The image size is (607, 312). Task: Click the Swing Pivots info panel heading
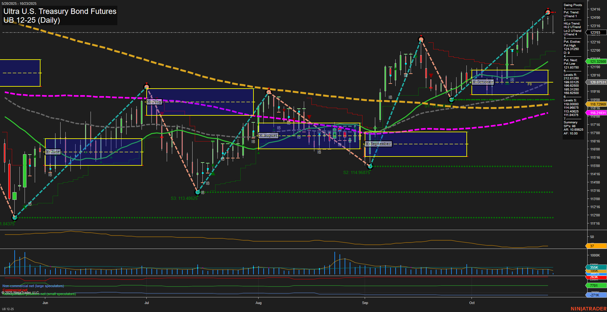pyautogui.click(x=573, y=5)
